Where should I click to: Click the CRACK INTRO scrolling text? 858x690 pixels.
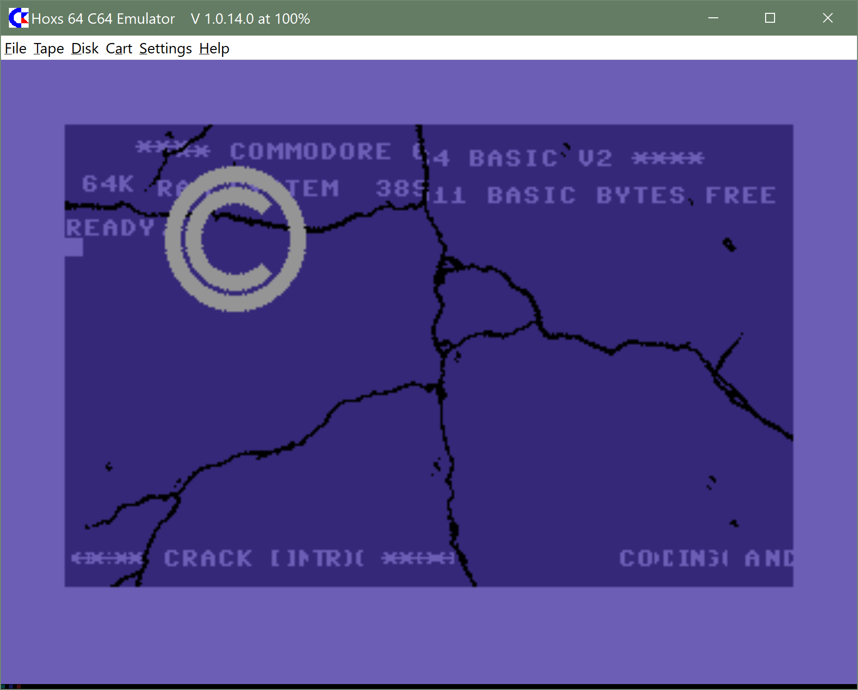tap(264, 559)
